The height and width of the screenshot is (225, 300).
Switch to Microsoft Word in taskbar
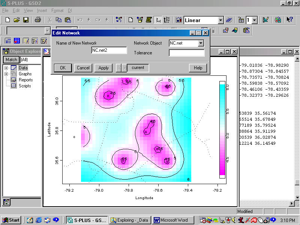coord(174,220)
